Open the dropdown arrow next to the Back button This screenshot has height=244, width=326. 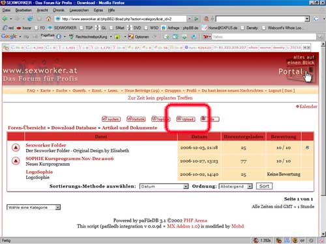11,19
